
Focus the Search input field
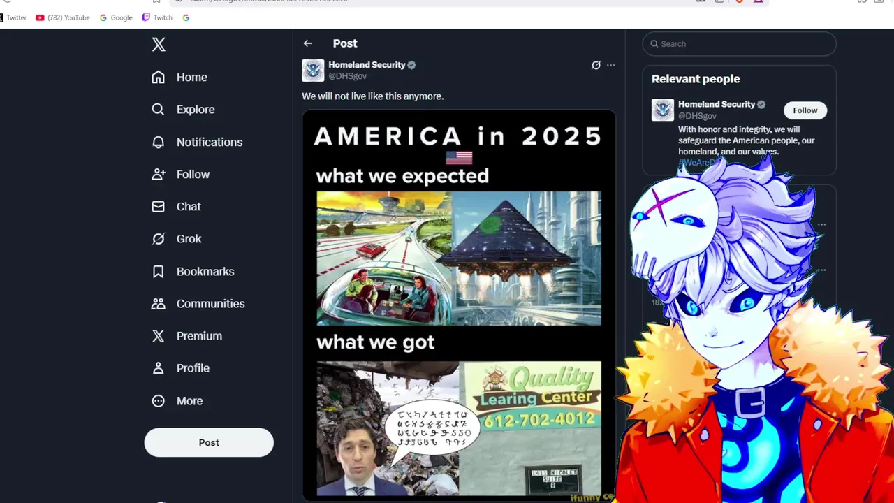click(x=739, y=43)
